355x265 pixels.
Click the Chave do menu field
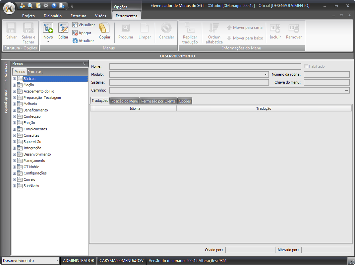click(327, 83)
